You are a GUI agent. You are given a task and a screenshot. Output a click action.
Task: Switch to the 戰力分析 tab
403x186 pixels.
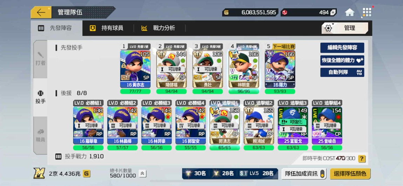pyautogui.click(x=158, y=28)
